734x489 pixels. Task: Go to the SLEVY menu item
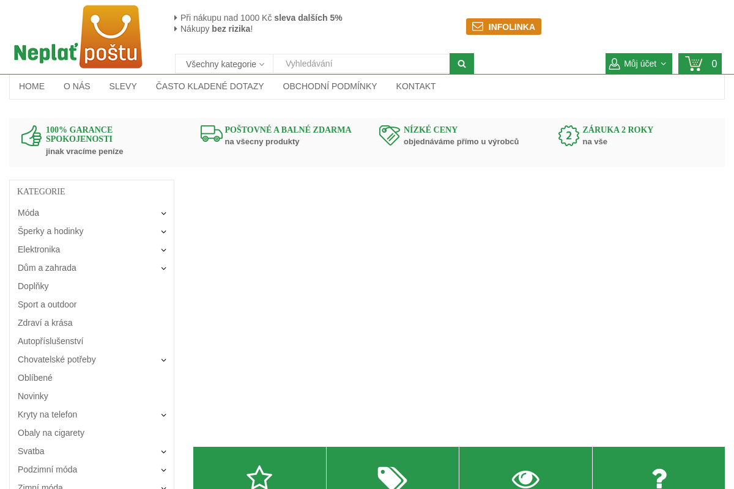[x=123, y=86]
